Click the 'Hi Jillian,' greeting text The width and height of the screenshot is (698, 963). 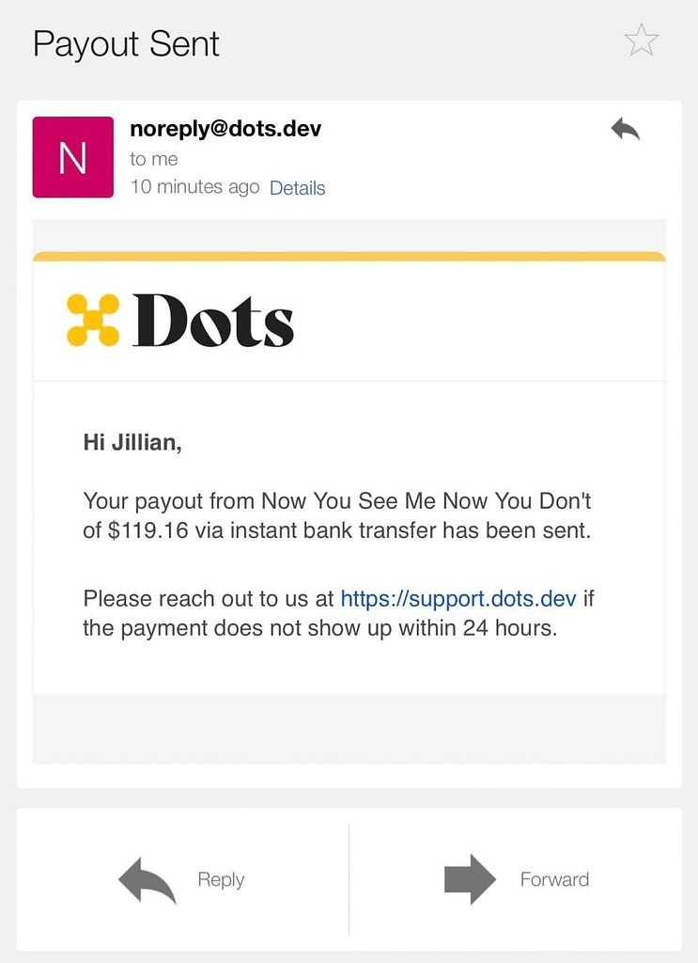click(132, 443)
